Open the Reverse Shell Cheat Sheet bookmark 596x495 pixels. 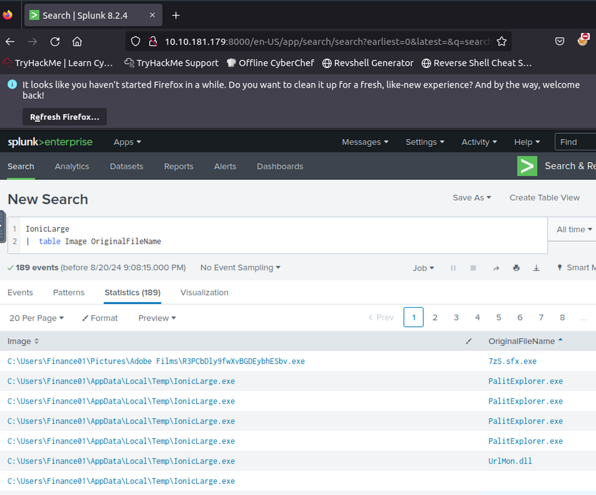tap(477, 63)
